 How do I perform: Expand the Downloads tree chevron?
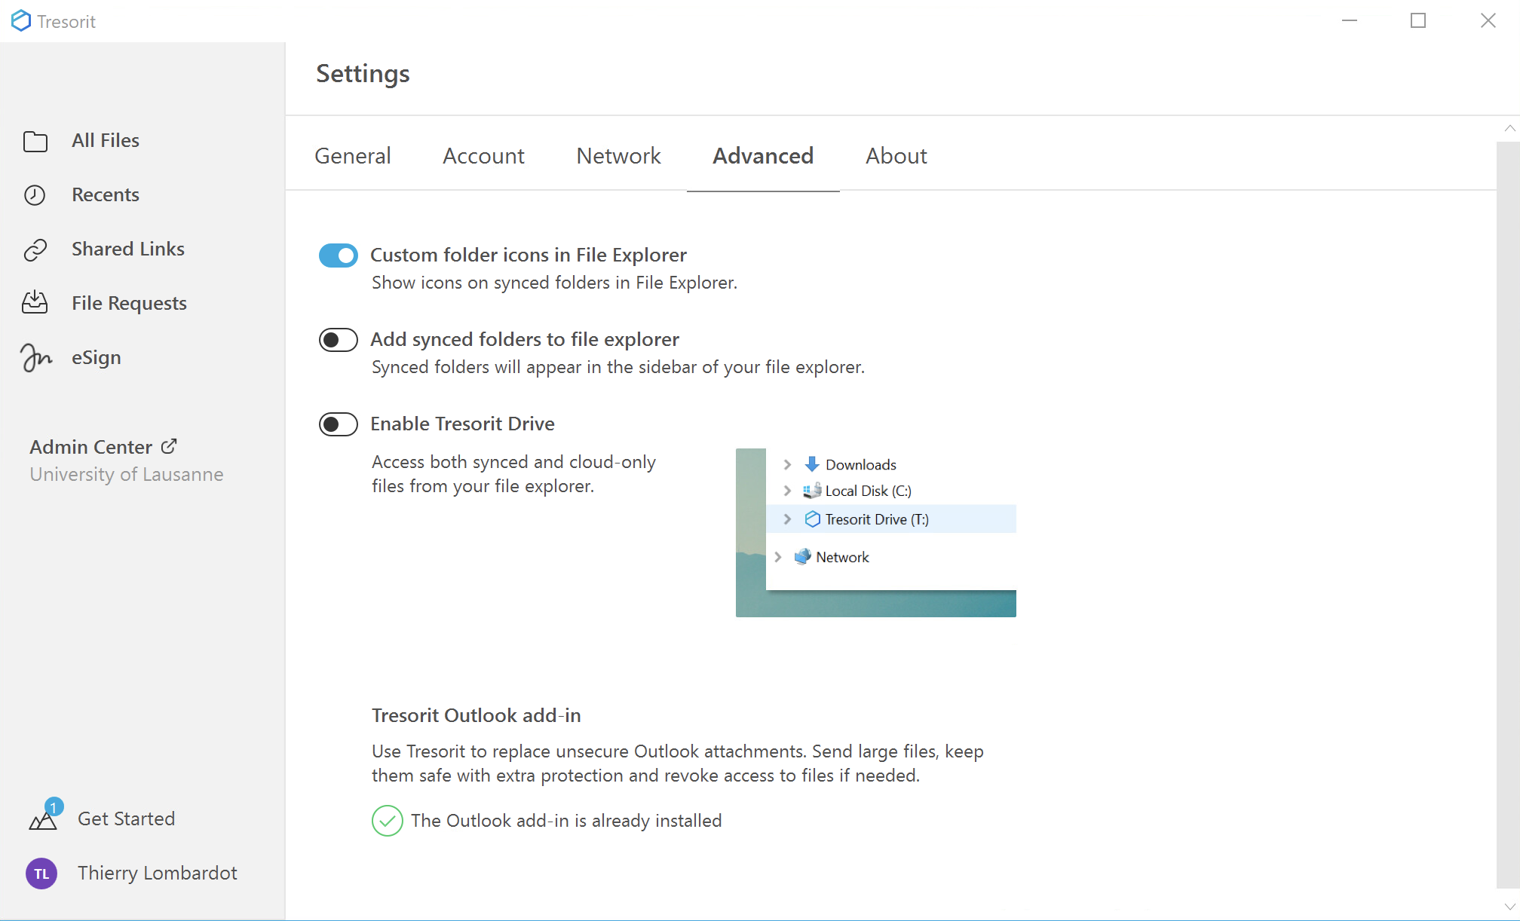pos(787,464)
